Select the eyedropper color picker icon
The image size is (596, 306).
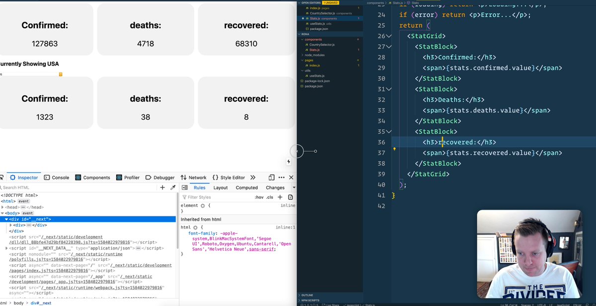(173, 187)
